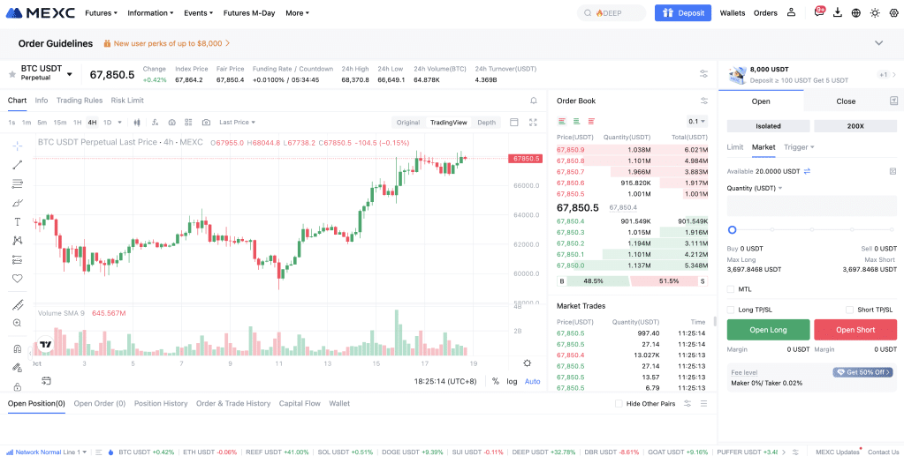Click the DEEP search box
Image resolution: width=904 pixels, height=456 pixels.
pos(612,12)
